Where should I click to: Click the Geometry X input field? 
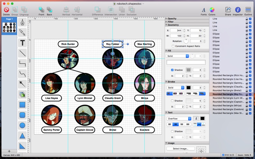tap(176, 30)
